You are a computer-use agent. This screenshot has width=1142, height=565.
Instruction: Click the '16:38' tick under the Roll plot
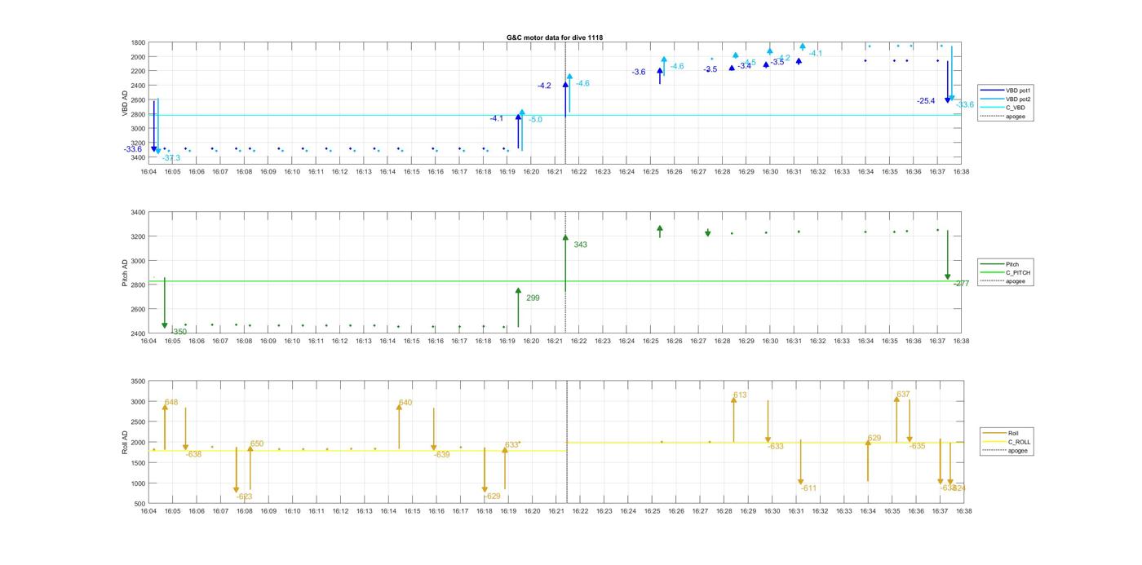tap(963, 511)
